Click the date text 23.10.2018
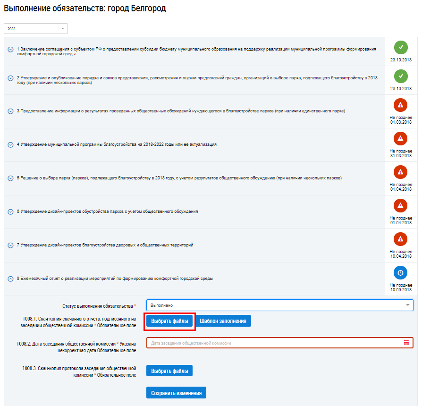 click(401, 60)
